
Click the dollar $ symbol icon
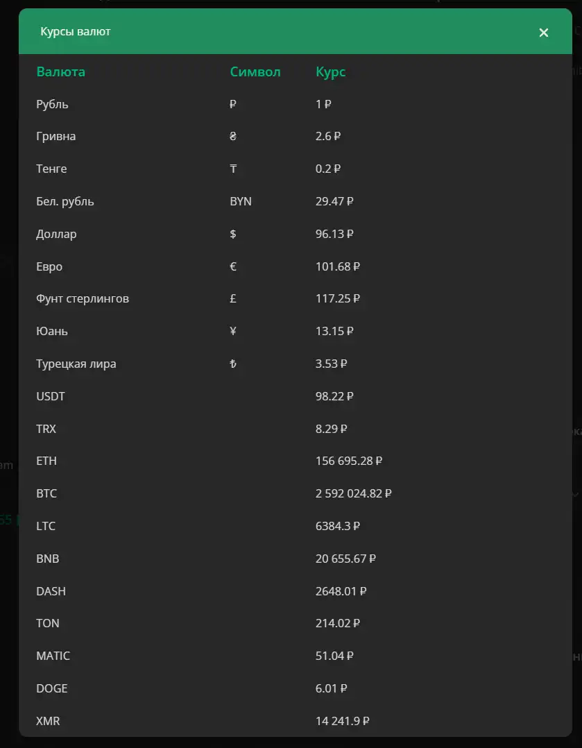(233, 234)
